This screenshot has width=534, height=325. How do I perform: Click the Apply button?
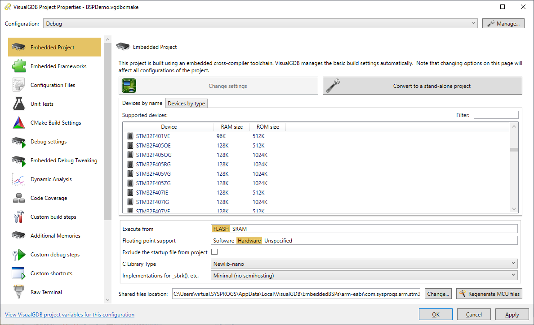(512, 315)
